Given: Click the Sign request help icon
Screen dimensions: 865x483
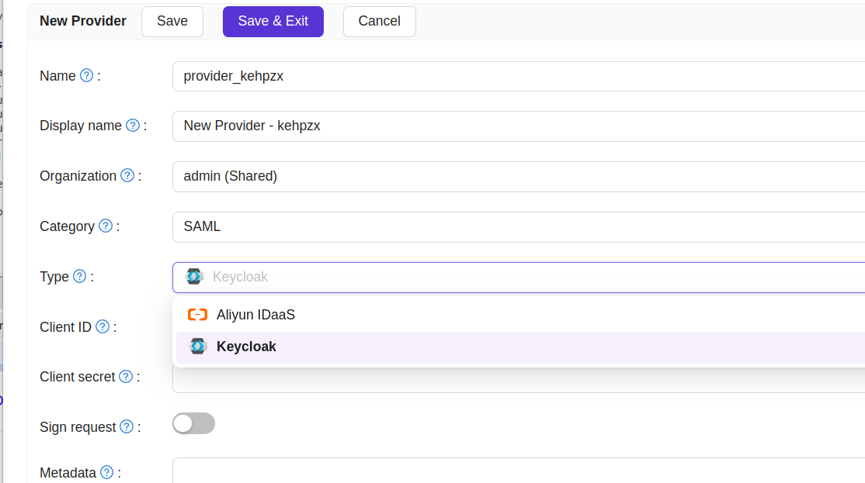Looking at the screenshot, I should click(127, 426).
